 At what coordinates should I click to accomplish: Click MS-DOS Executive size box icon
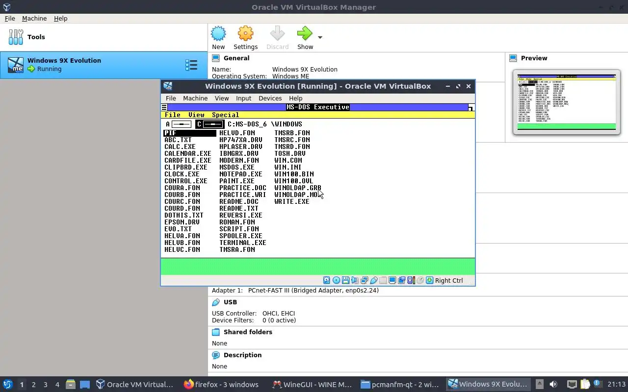click(x=471, y=108)
